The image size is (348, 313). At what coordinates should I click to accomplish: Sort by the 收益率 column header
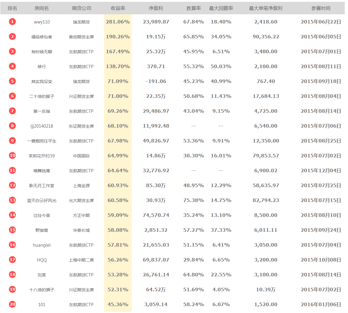(118, 8)
